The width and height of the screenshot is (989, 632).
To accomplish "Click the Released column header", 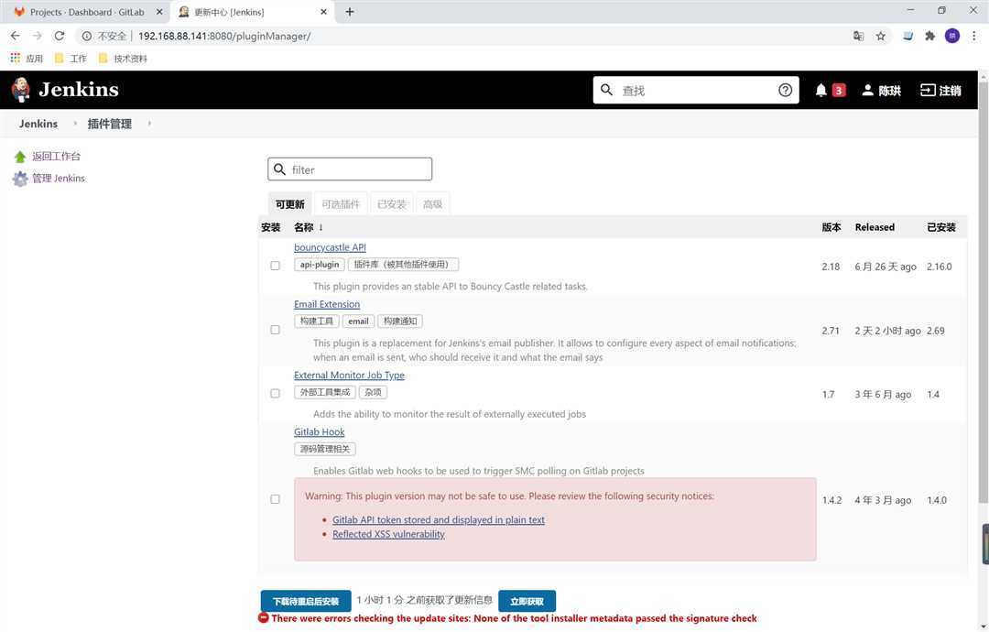I will pyautogui.click(x=875, y=227).
